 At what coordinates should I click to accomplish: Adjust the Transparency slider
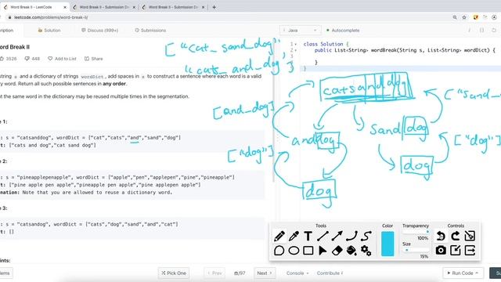pos(416,232)
